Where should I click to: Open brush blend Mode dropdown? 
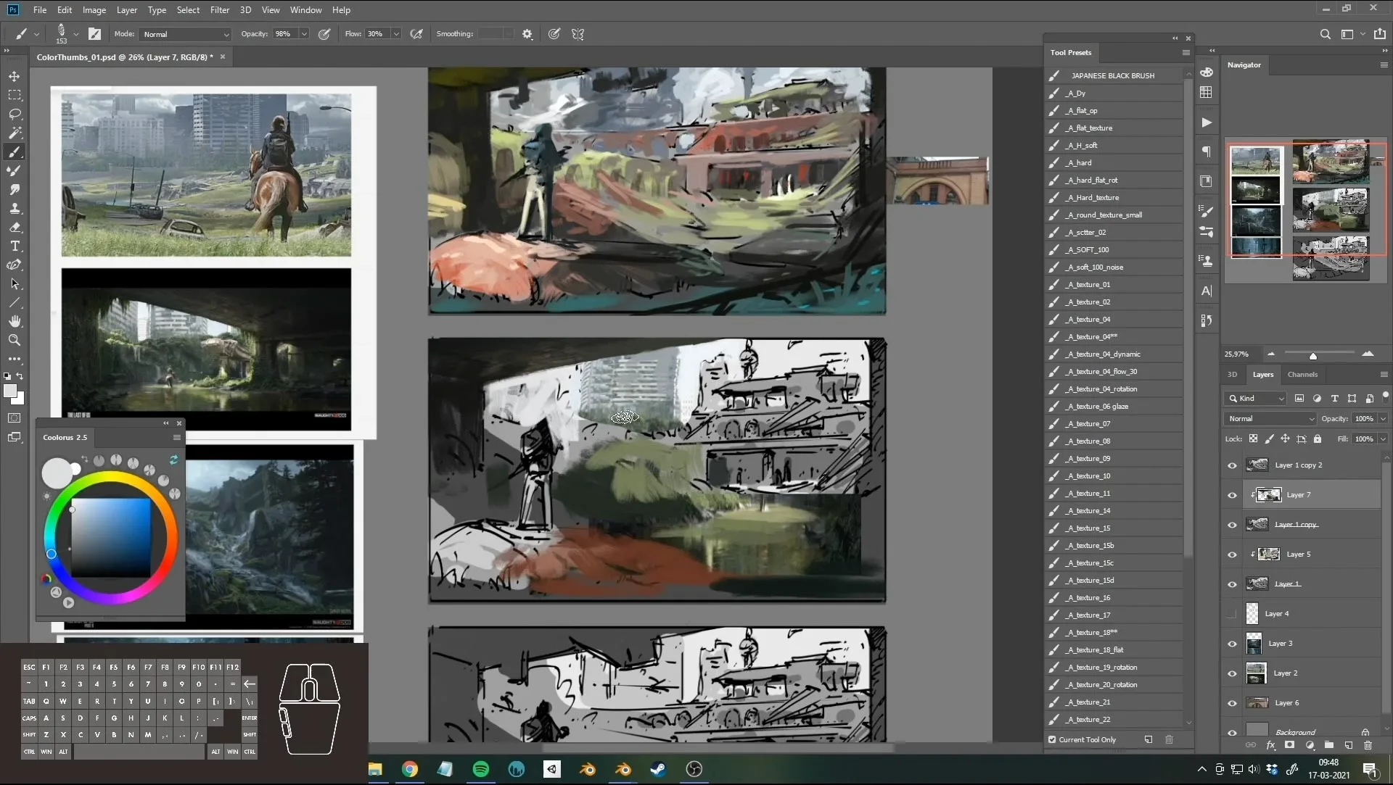pos(186,34)
